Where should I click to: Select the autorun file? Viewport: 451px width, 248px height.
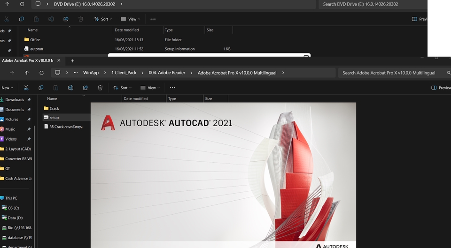[37, 49]
